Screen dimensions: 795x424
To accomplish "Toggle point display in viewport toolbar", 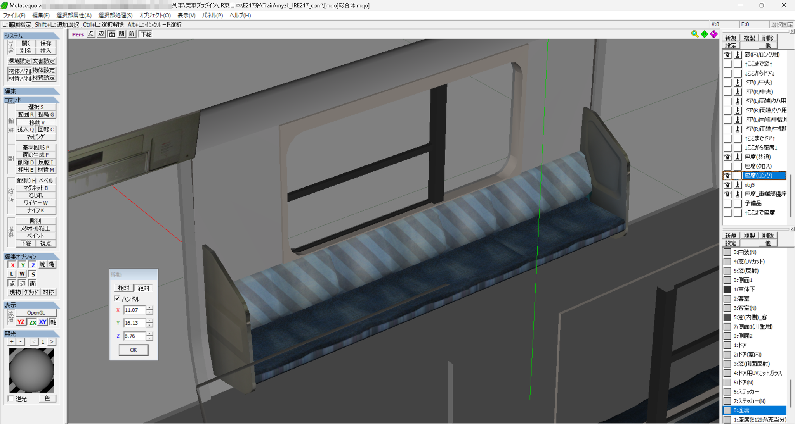I will tap(90, 34).
